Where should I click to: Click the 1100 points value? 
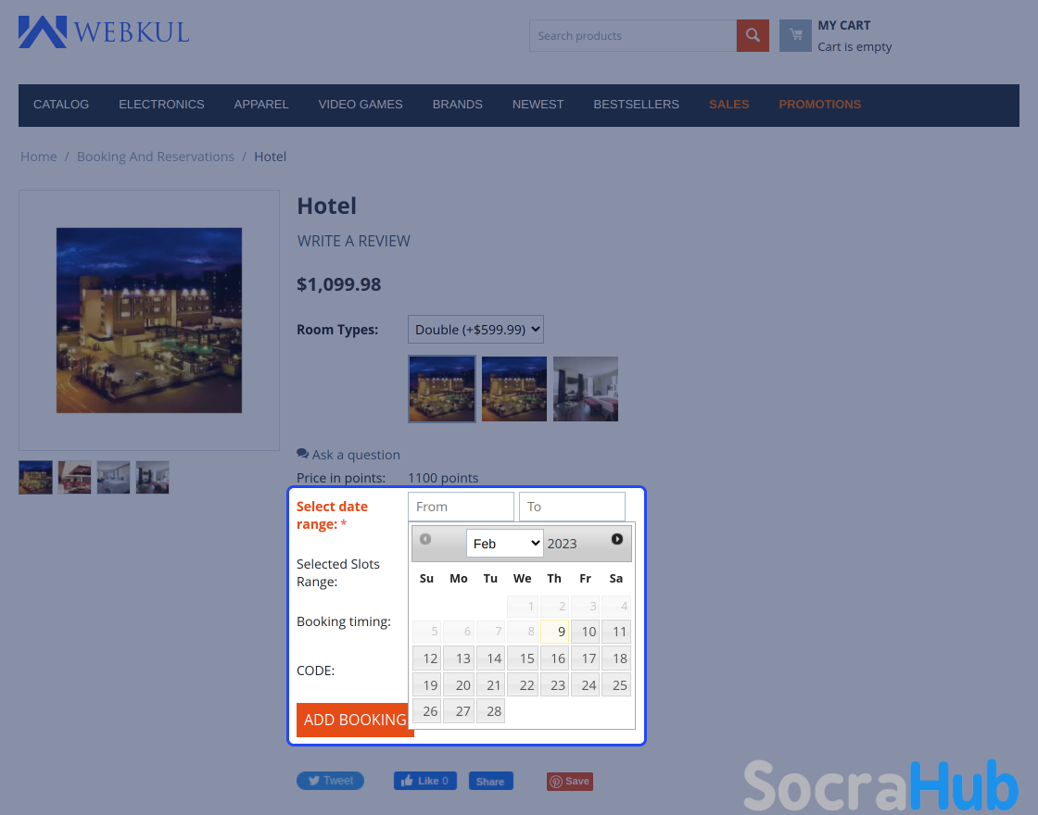point(443,478)
